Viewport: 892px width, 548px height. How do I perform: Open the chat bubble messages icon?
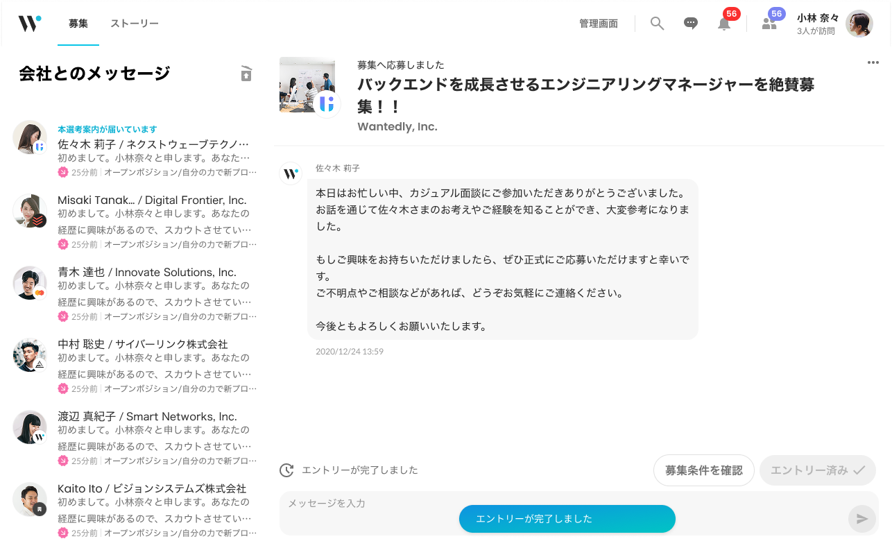coord(690,22)
